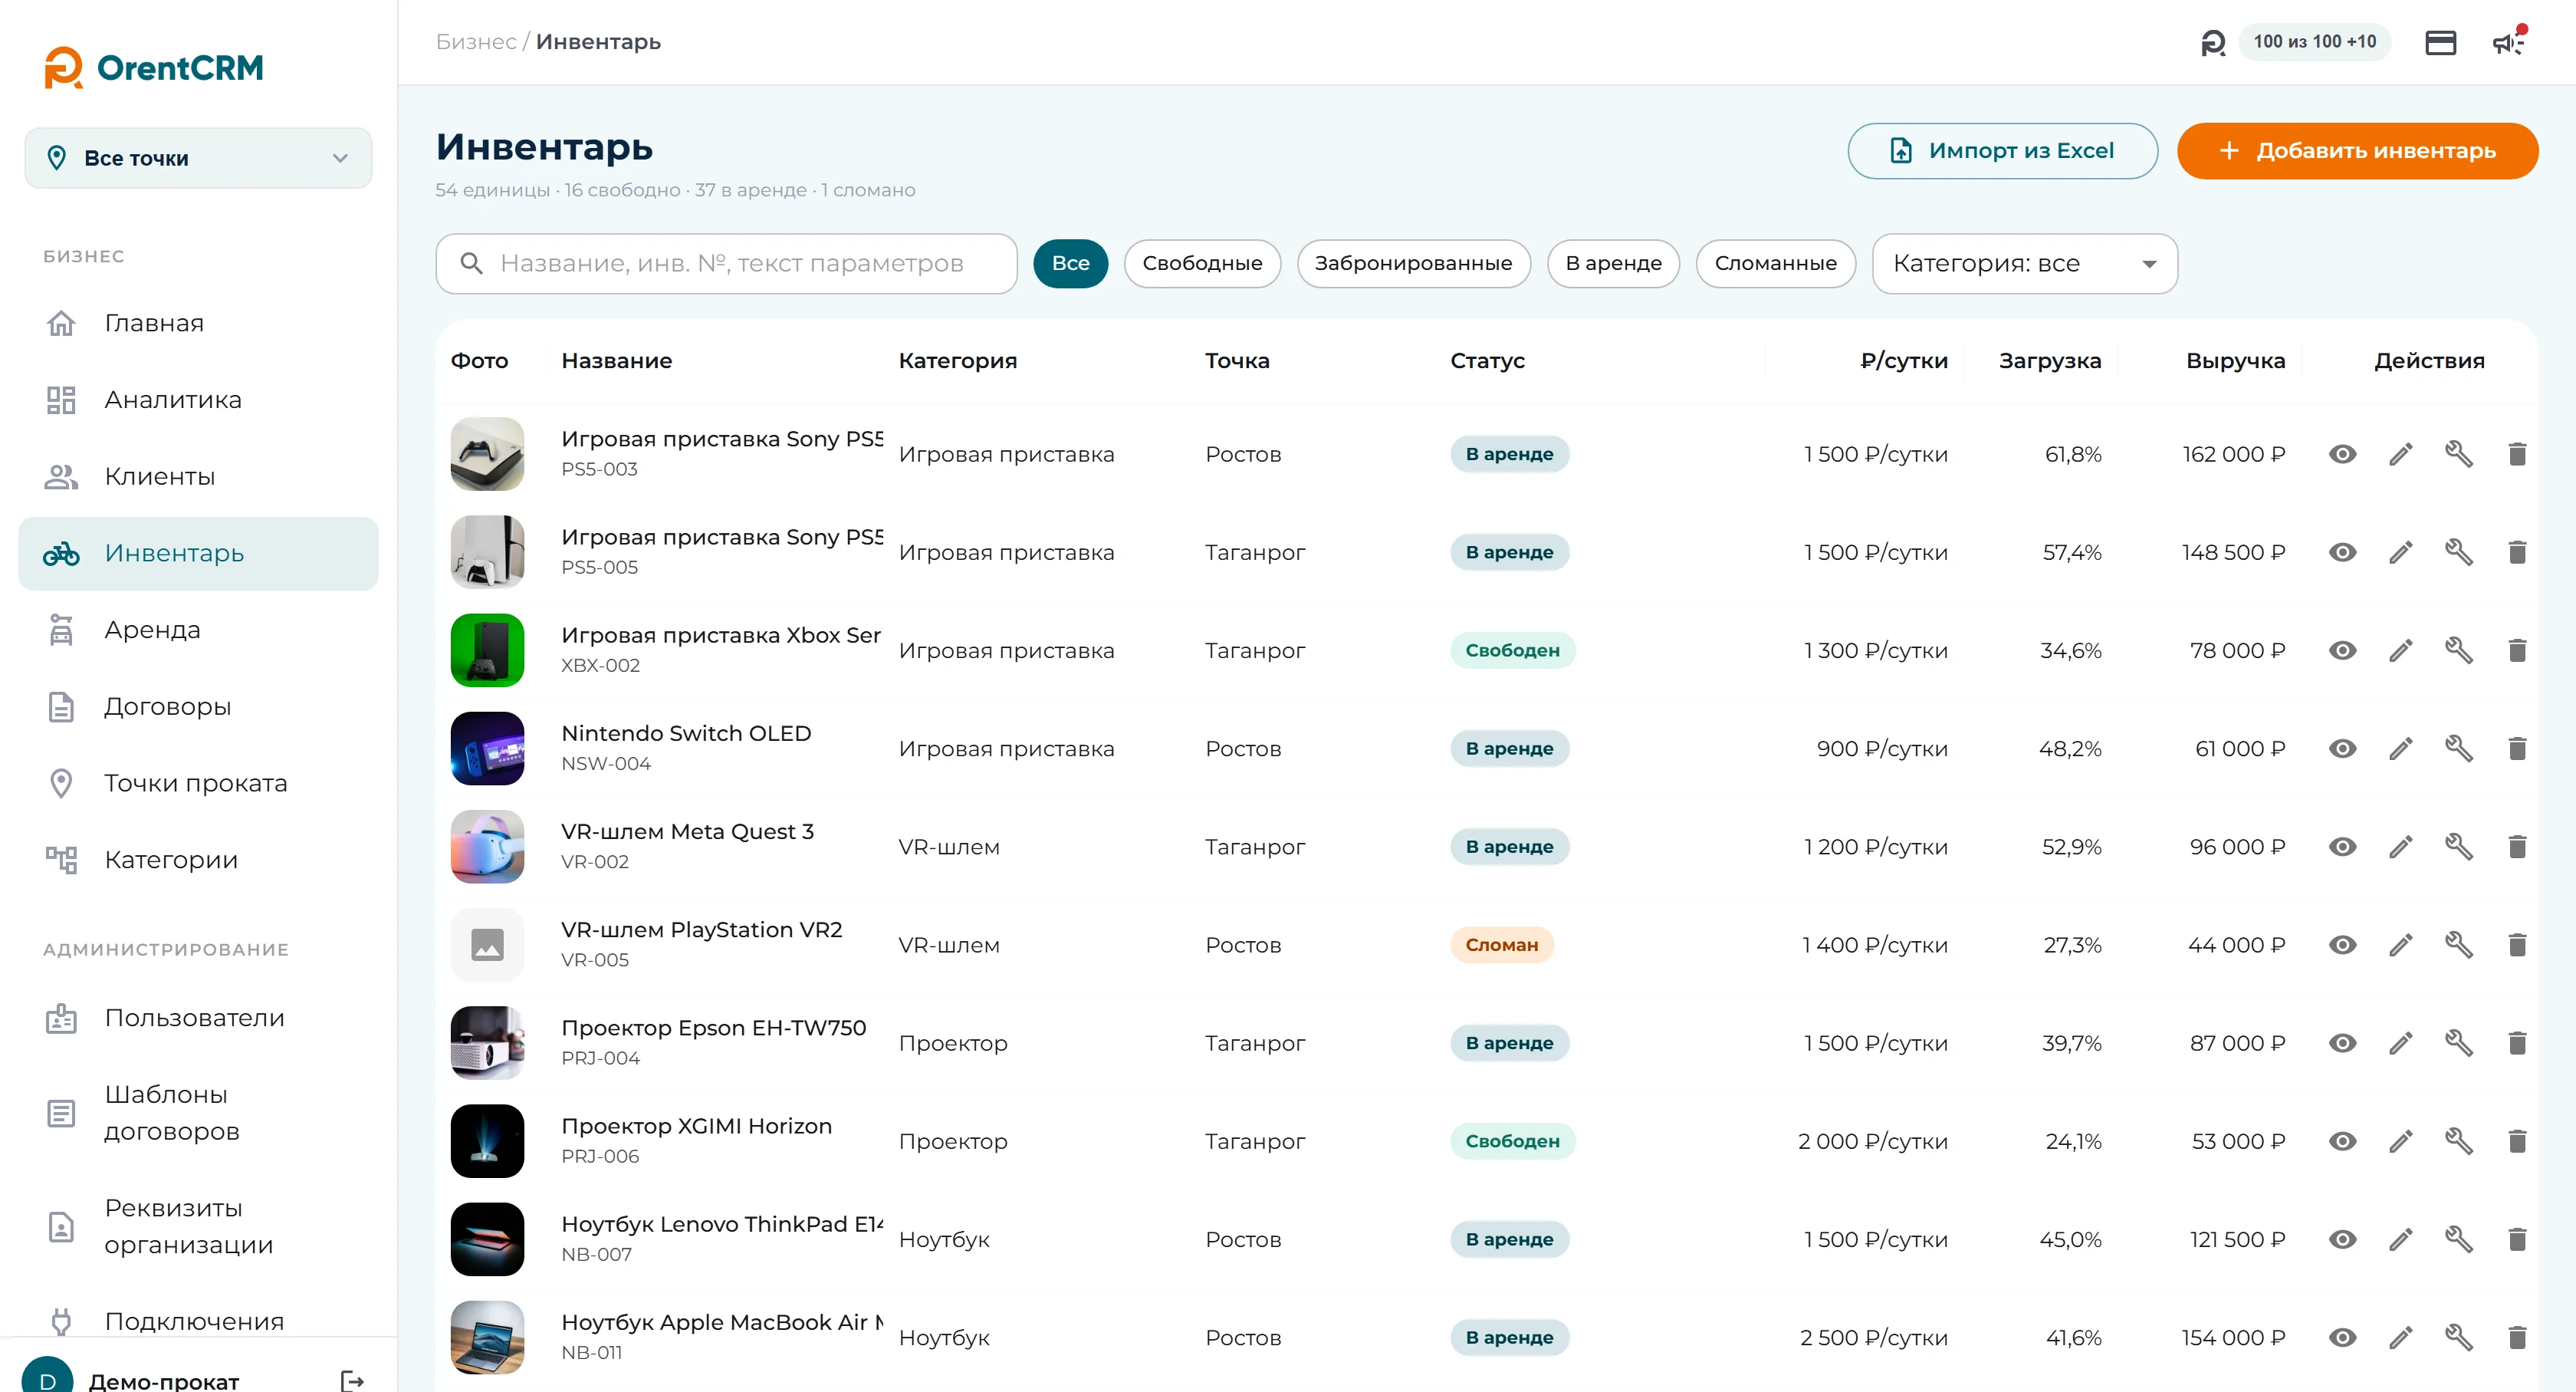Open announcements megaphone icon

pyautogui.click(x=2508, y=42)
